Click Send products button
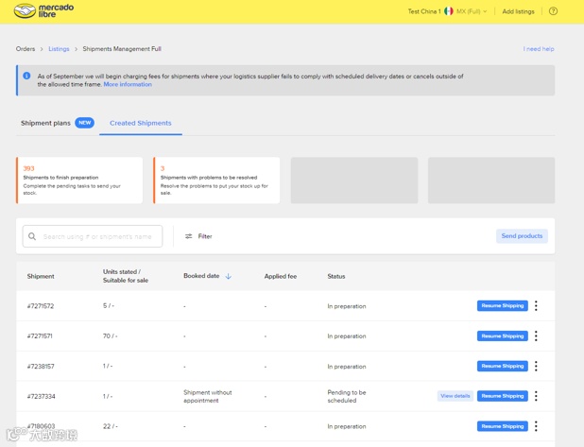The height and width of the screenshot is (447, 584). [x=522, y=236]
